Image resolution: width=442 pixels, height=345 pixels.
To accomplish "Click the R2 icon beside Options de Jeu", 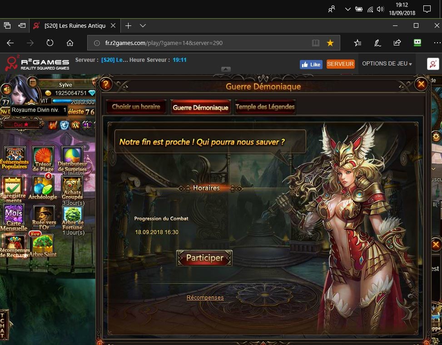I will coord(433,64).
